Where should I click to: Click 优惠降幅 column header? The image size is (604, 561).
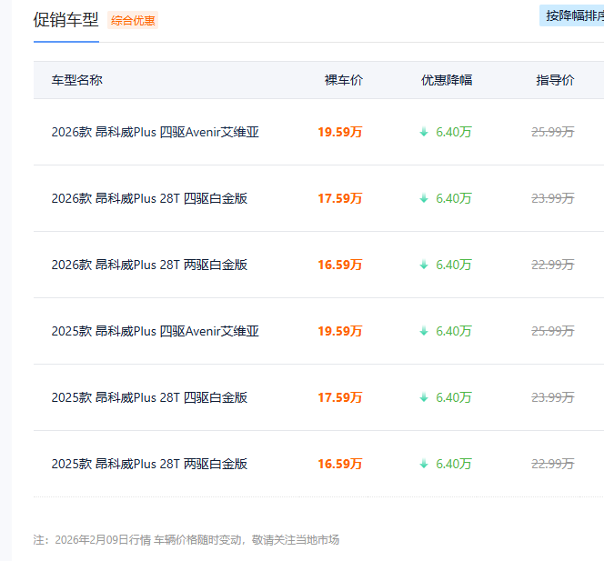point(446,80)
